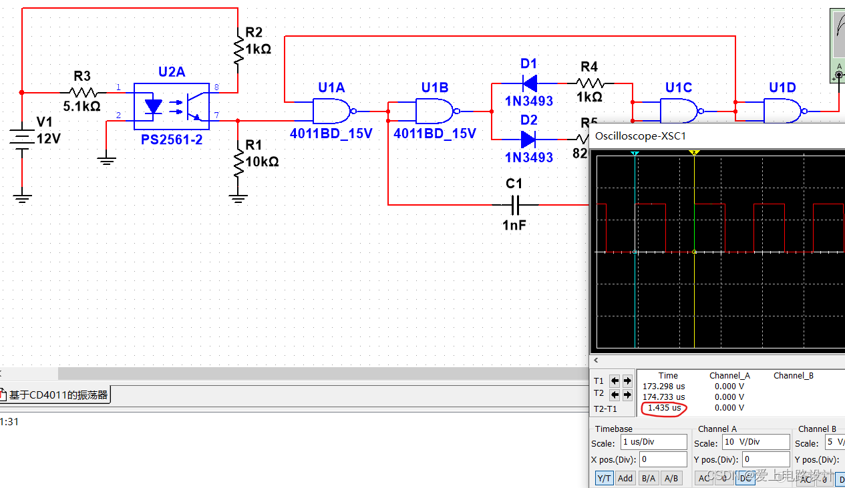
Task: Click the Timebase Scale field 1 us/Div
Action: (653, 442)
